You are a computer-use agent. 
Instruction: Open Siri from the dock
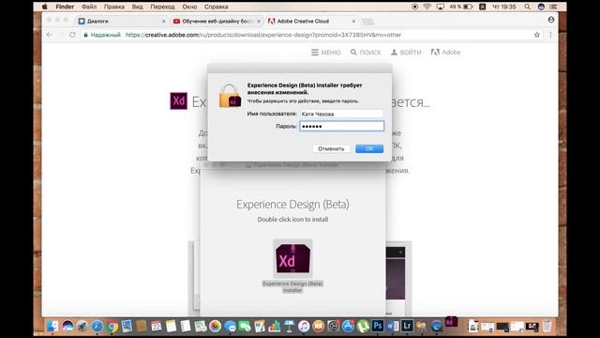(x=67, y=326)
